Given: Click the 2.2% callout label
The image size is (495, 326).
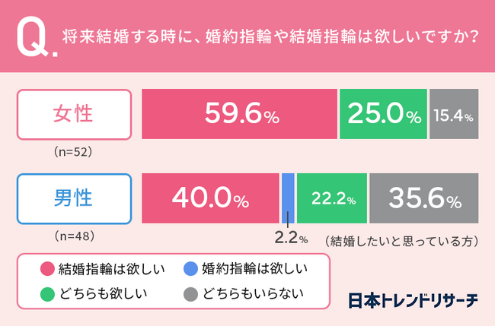Looking at the screenshot, I should pyautogui.click(x=291, y=239).
